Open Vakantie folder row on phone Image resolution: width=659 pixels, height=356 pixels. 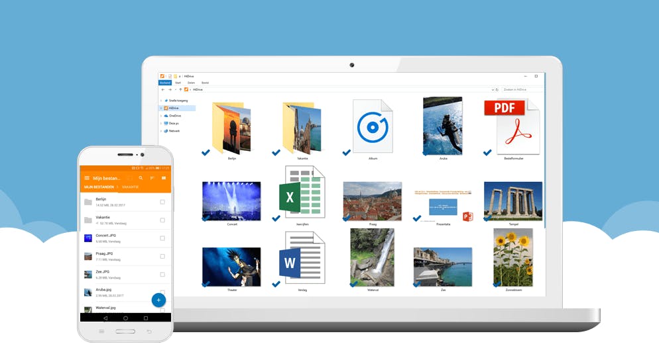coord(125,220)
